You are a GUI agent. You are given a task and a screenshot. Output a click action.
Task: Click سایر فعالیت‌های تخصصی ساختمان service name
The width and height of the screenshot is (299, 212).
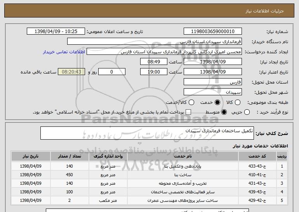point(183,192)
